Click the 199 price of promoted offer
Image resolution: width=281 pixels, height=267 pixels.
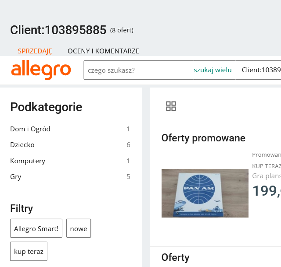267,191
